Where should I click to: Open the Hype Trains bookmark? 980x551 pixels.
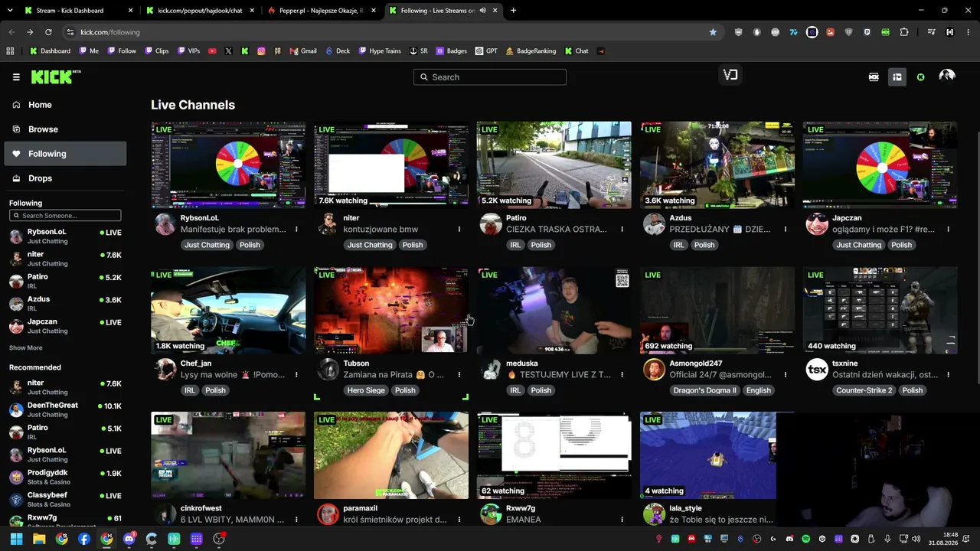click(x=379, y=51)
